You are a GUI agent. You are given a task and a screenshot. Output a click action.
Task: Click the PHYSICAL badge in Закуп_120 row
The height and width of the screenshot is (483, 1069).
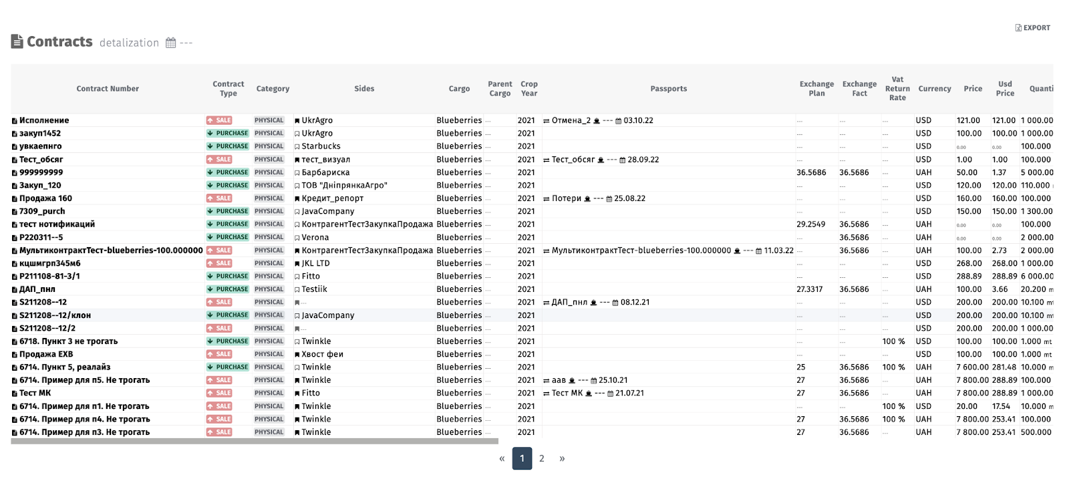[269, 186]
